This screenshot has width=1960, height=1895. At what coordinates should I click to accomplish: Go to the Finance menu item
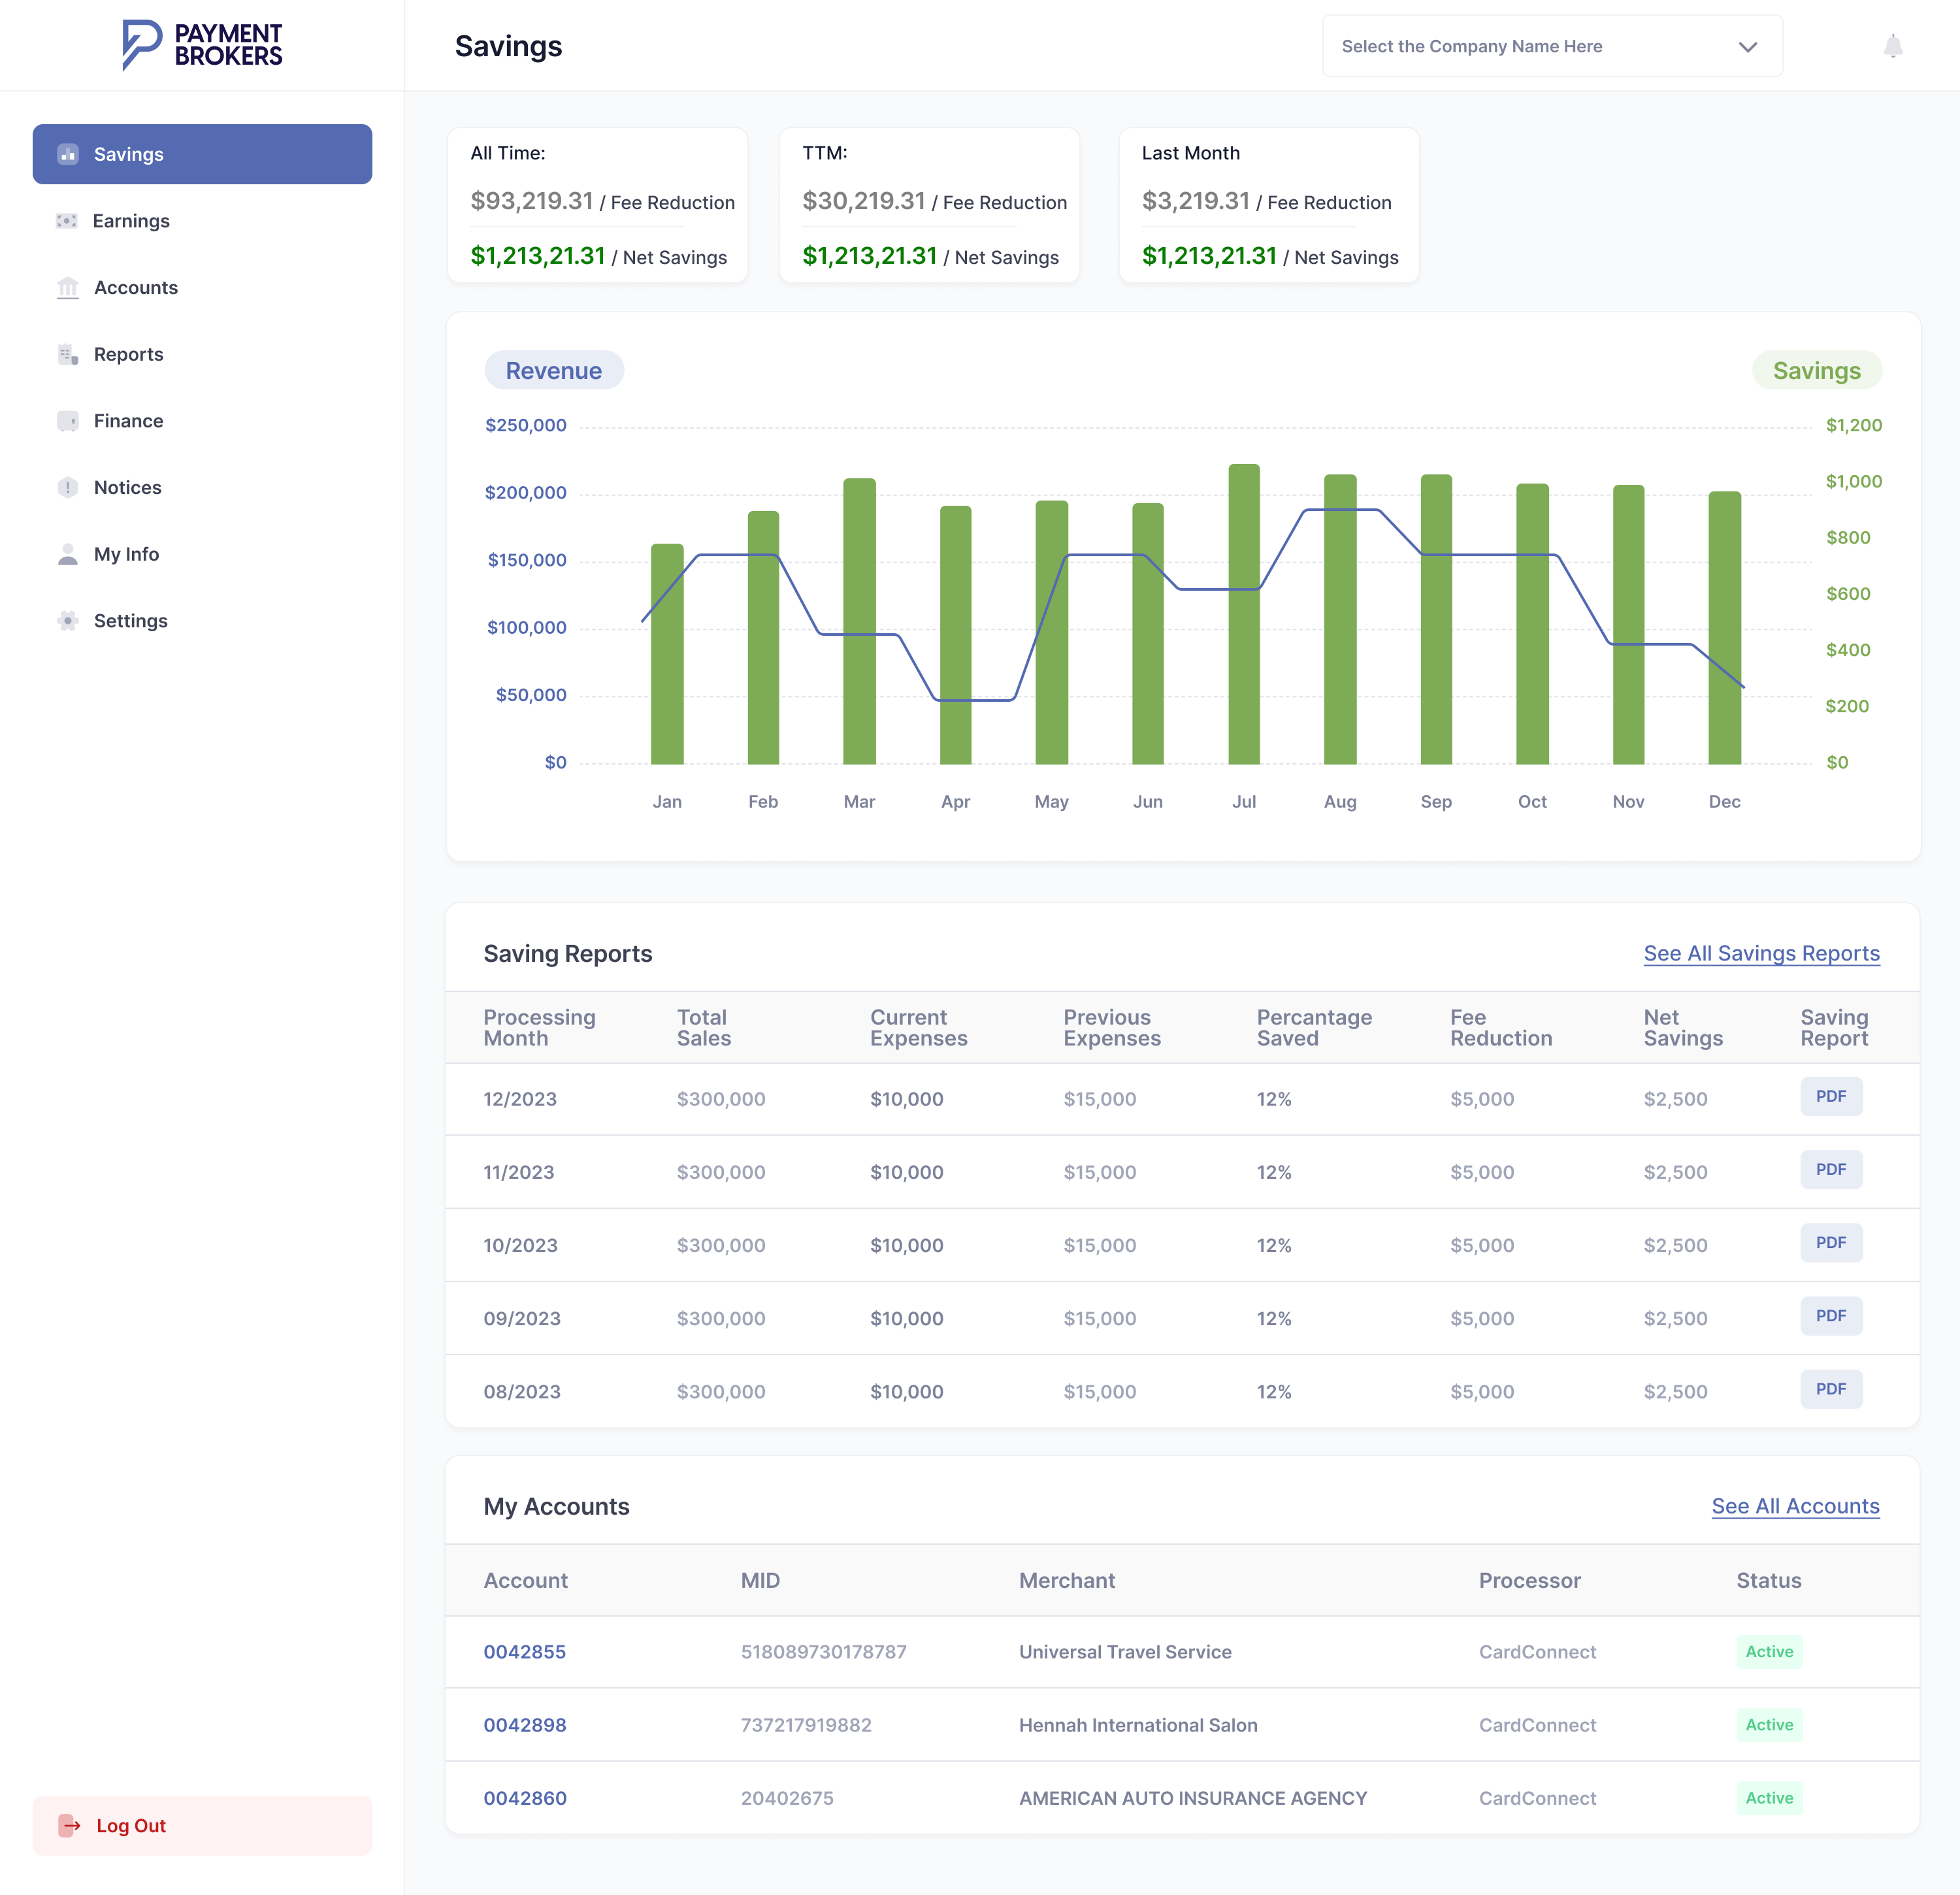(128, 421)
